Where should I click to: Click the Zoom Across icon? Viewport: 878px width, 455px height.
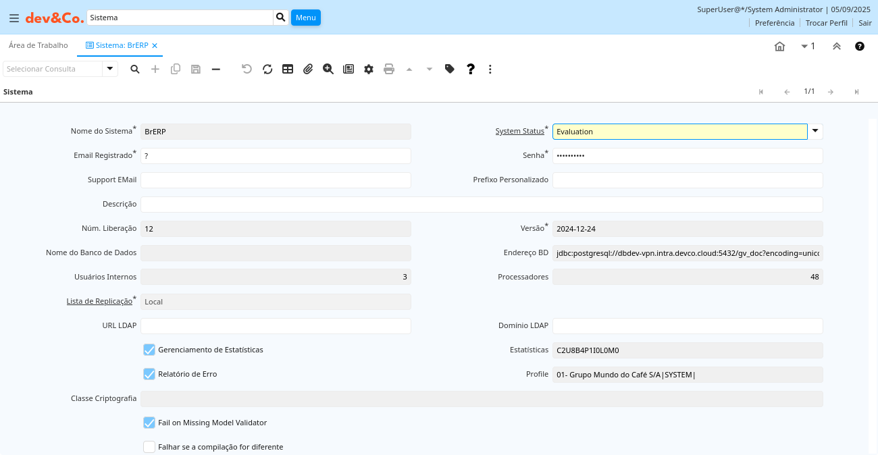[x=328, y=69]
